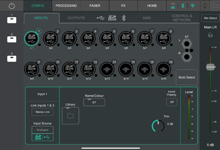
Task: Tap soft key 1 in left sidebar
Action: coord(12,20)
